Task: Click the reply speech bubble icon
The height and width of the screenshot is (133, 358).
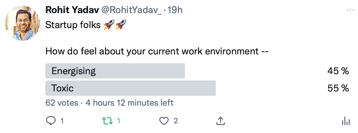Action: point(50,121)
